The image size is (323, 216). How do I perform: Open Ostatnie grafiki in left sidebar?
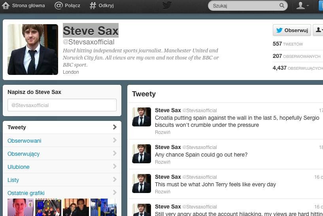click(62, 193)
